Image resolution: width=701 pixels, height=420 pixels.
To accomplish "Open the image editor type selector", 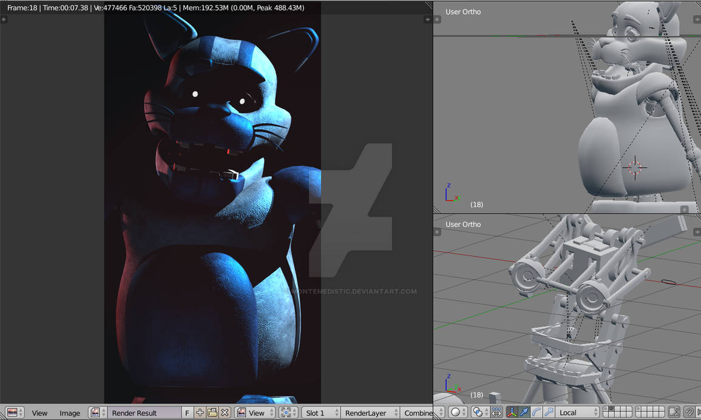I will pyautogui.click(x=15, y=412).
